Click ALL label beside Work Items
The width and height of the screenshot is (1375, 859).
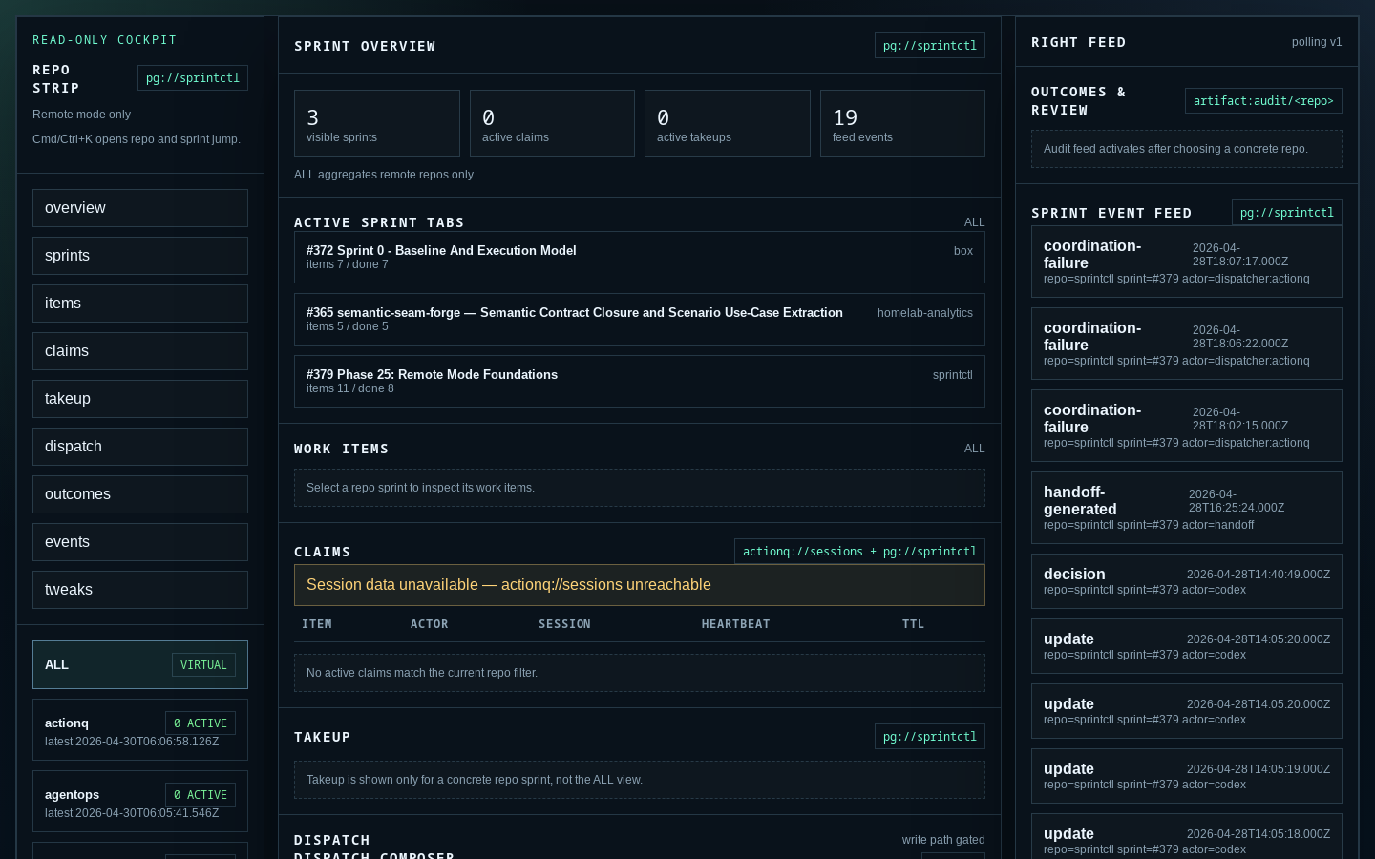tap(974, 449)
